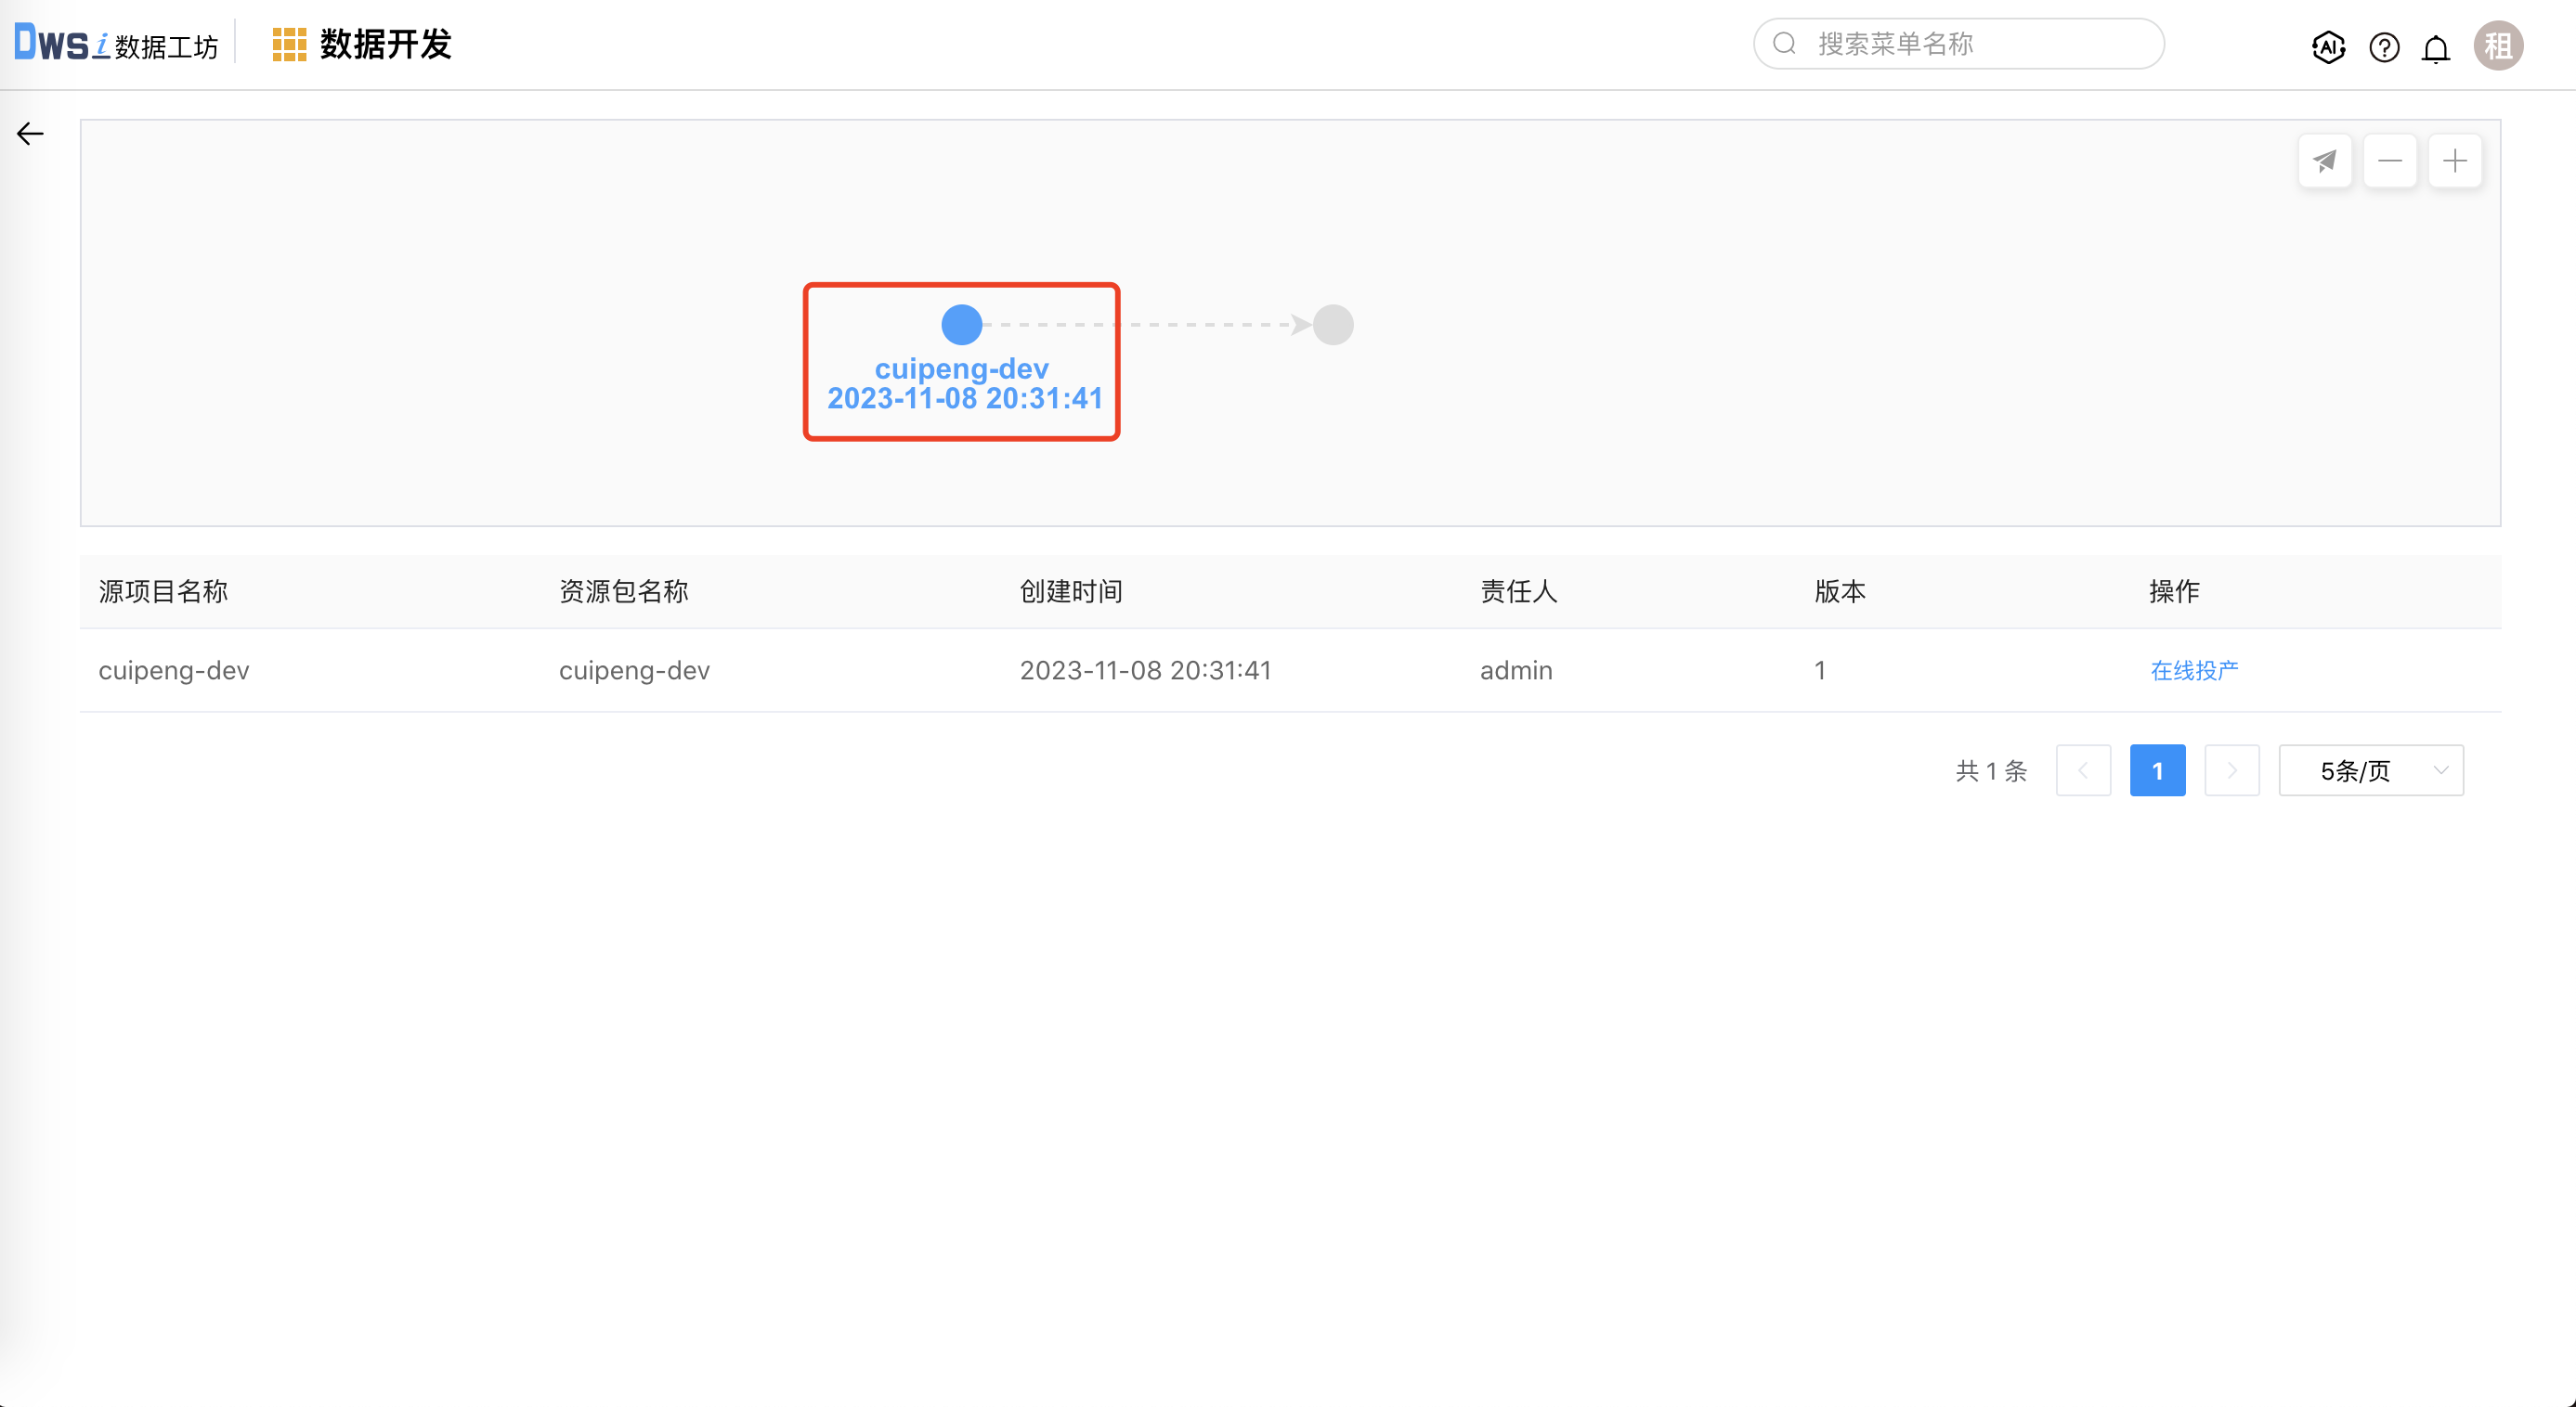Screen dimensions: 2576x1407
Task: Open the notifications bell icon
Action: click(x=2436, y=48)
